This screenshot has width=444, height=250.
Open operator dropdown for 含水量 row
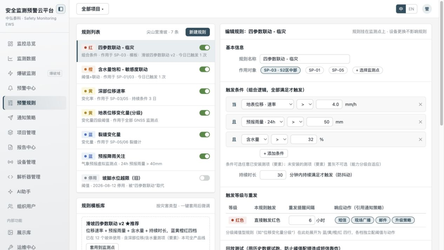279,139
